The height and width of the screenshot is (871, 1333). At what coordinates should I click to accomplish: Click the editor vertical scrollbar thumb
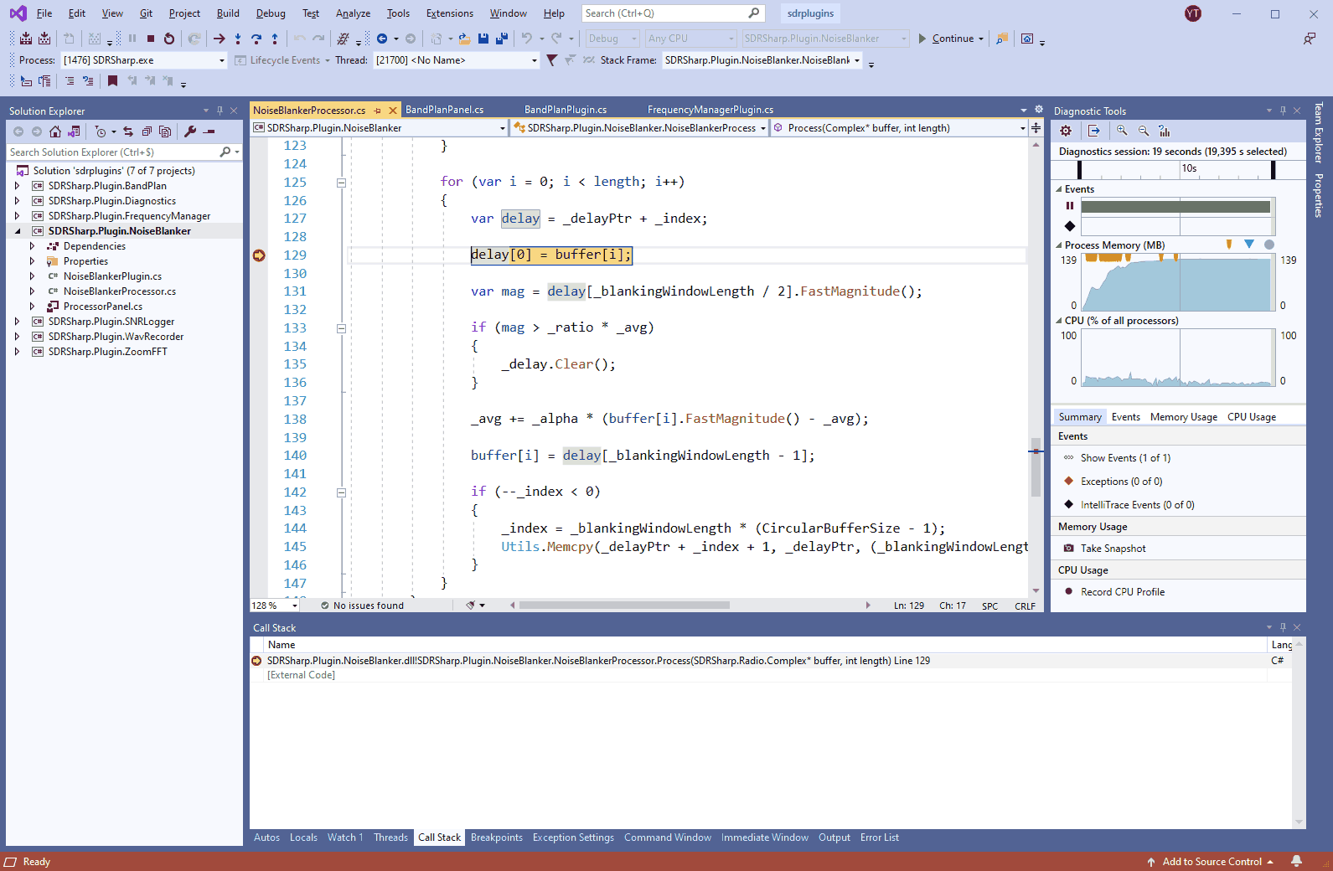[x=1036, y=467]
